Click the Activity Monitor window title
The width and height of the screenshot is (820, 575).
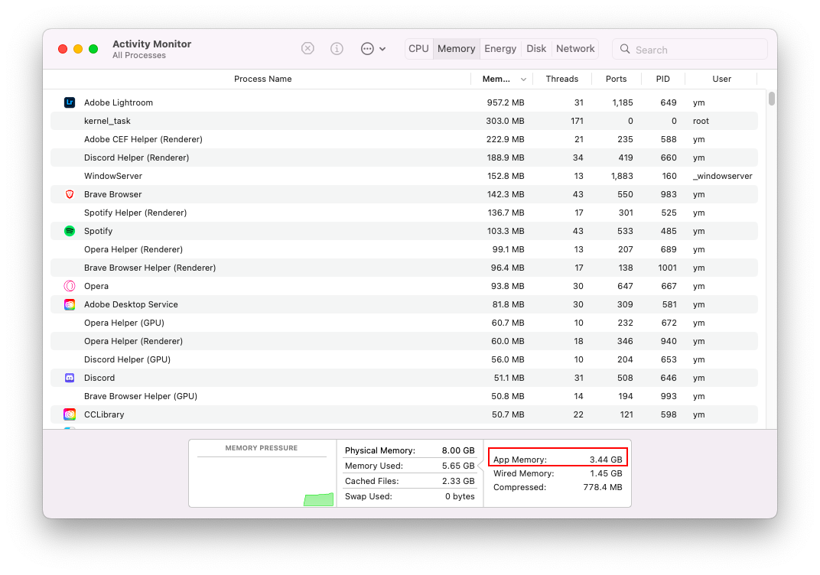tap(151, 44)
